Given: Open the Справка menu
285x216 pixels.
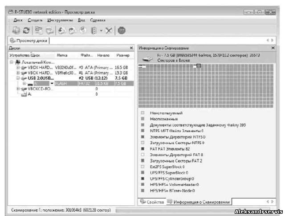Looking at the screenshot, I should [98, 20].
